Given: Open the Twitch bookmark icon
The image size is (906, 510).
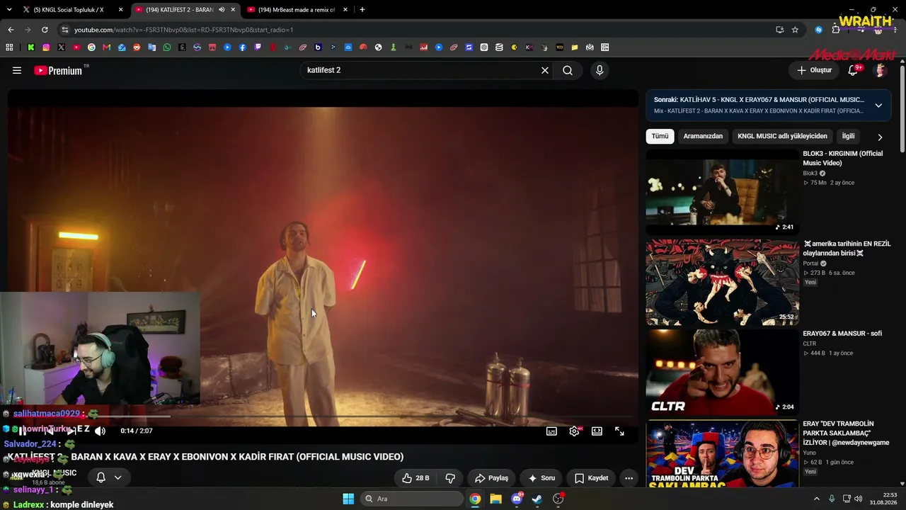Looking at the screenshot, I should click(x=258, y=47).
